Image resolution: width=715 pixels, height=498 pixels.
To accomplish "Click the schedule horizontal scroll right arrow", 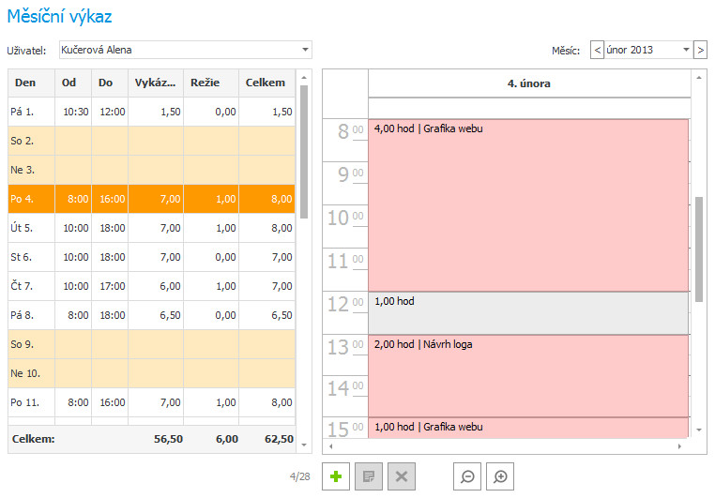I will click(679, 446).
